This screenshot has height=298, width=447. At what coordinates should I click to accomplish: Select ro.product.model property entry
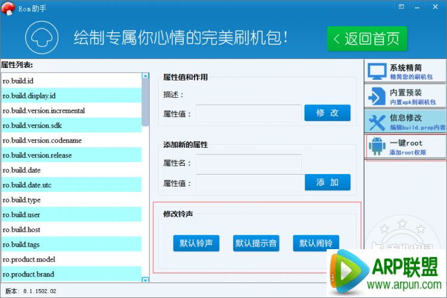(72, 259)
